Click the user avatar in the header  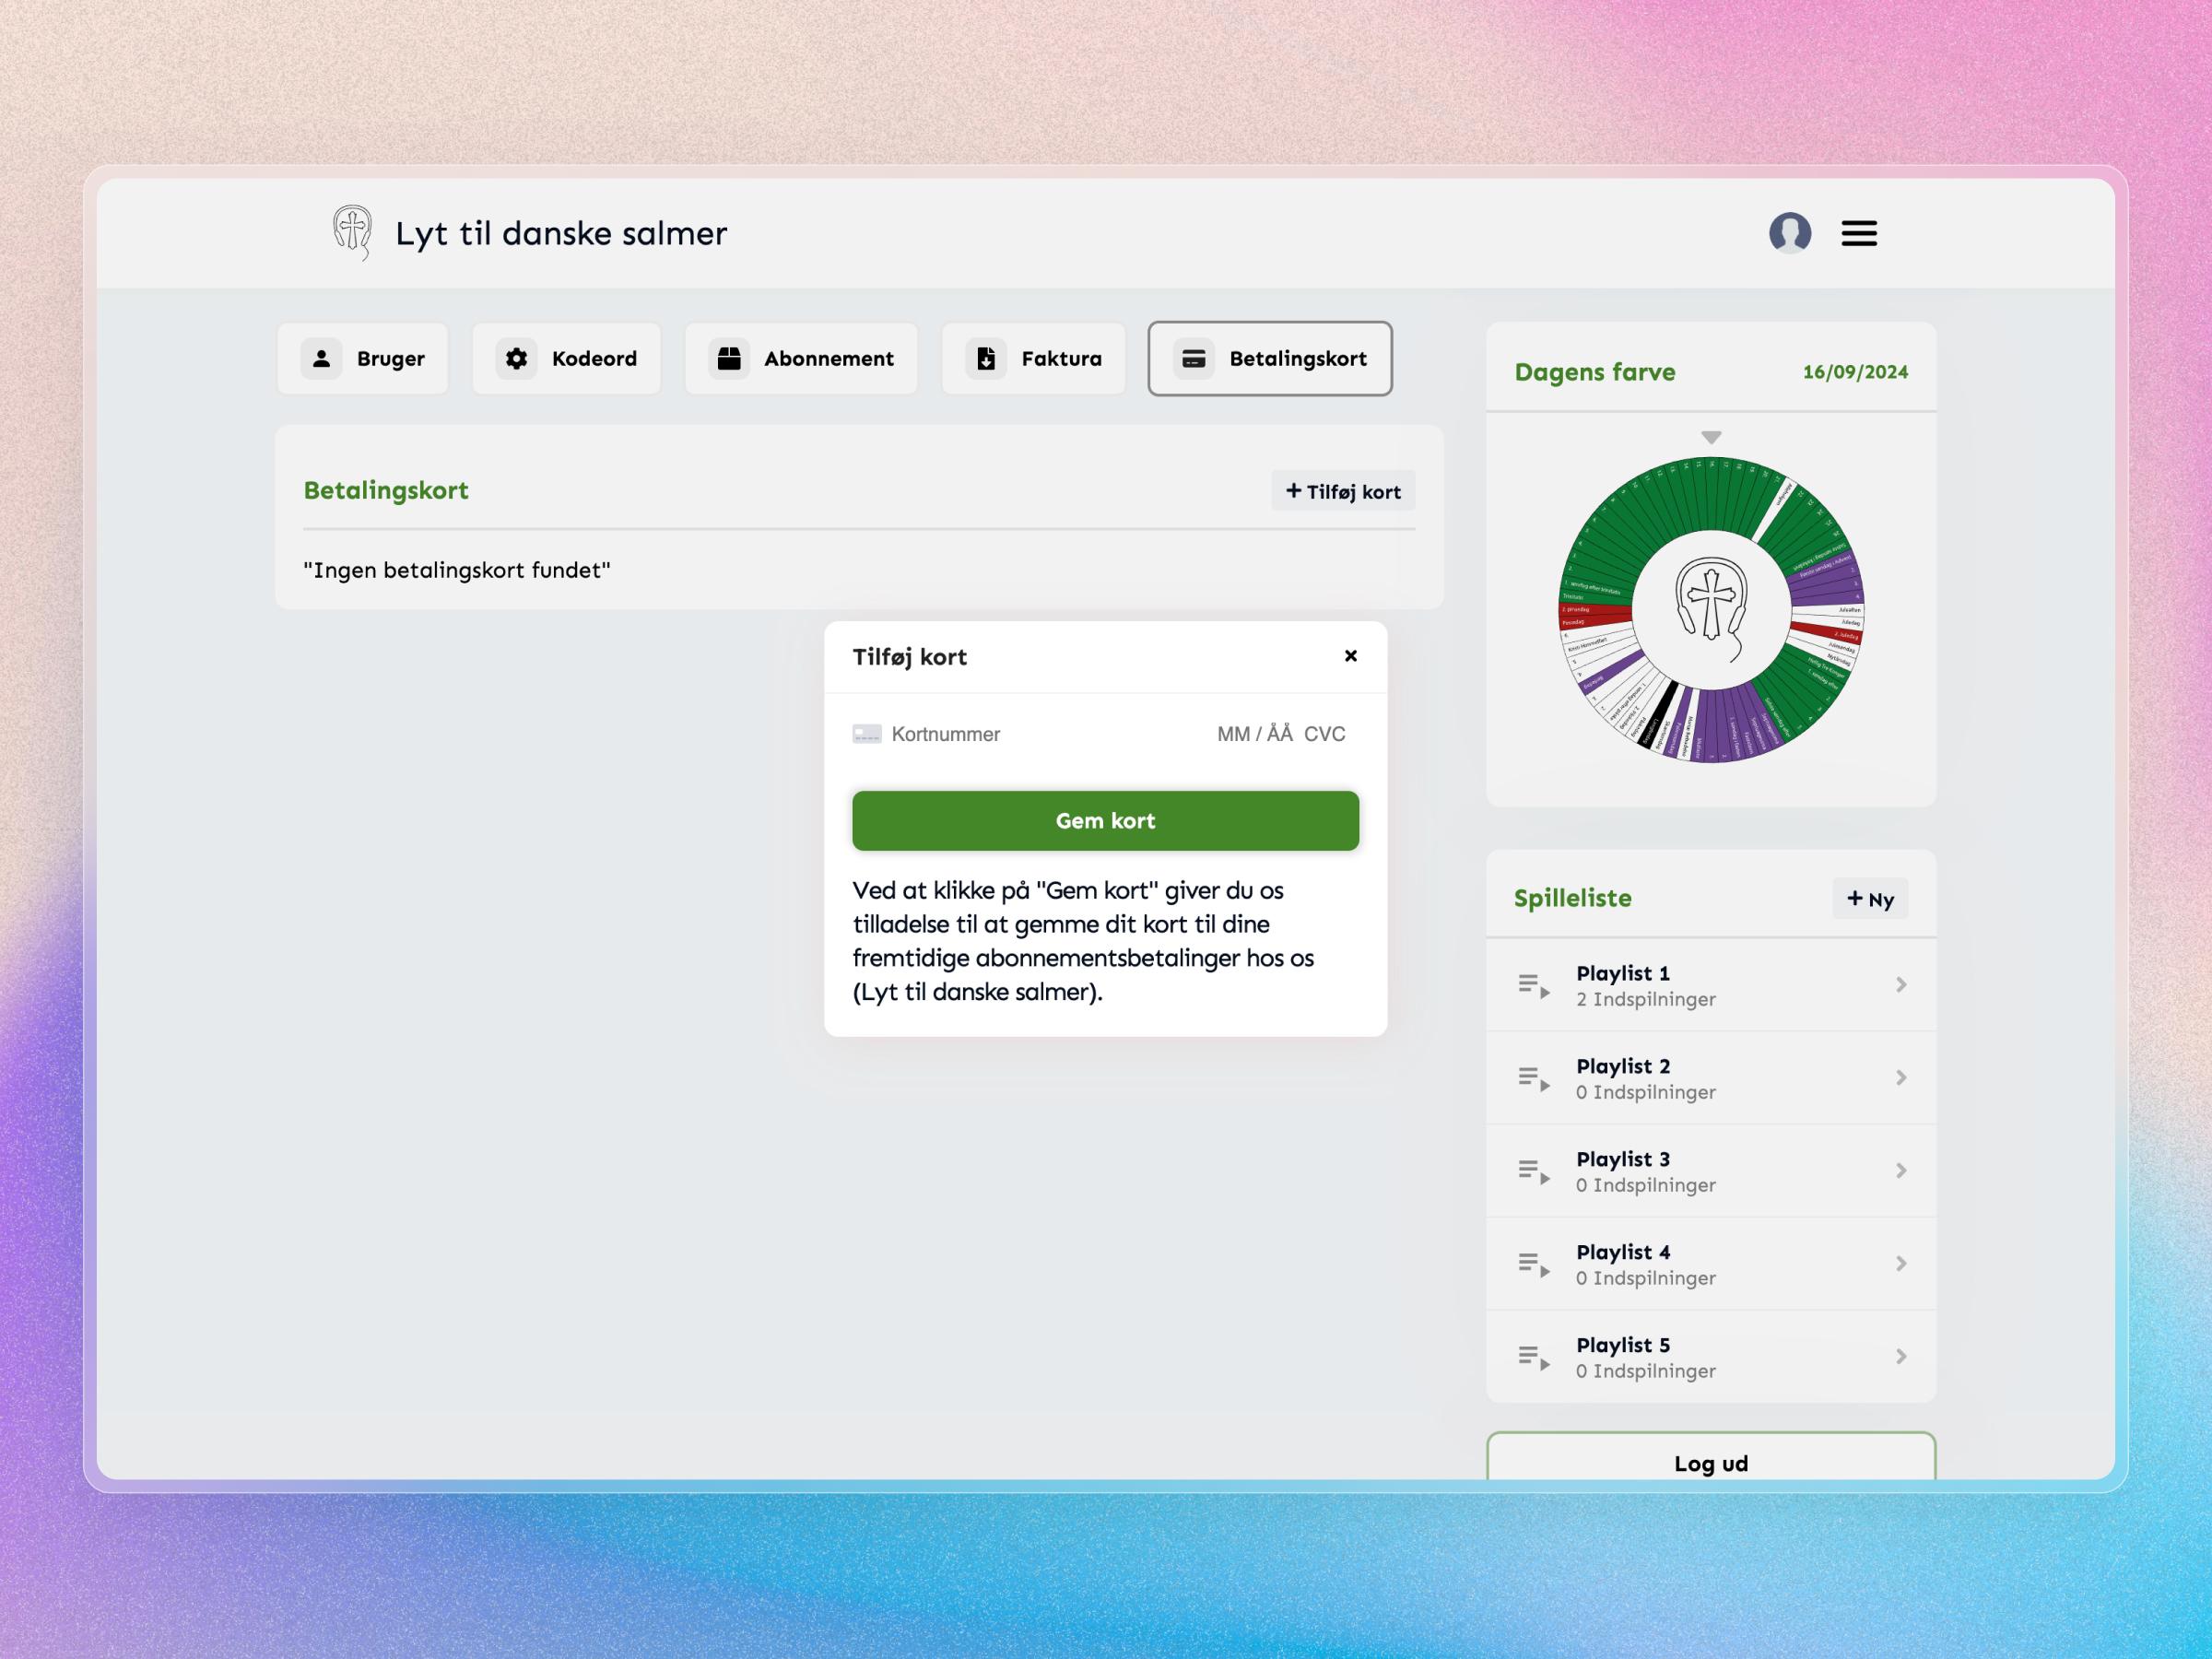1791,233
